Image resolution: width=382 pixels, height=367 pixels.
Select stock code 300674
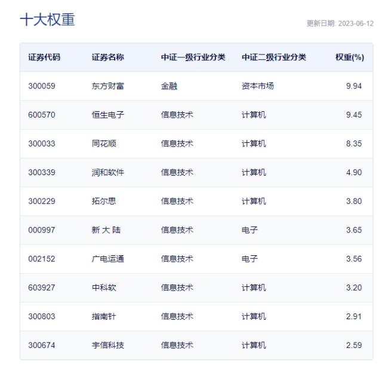tap(42, 345)
